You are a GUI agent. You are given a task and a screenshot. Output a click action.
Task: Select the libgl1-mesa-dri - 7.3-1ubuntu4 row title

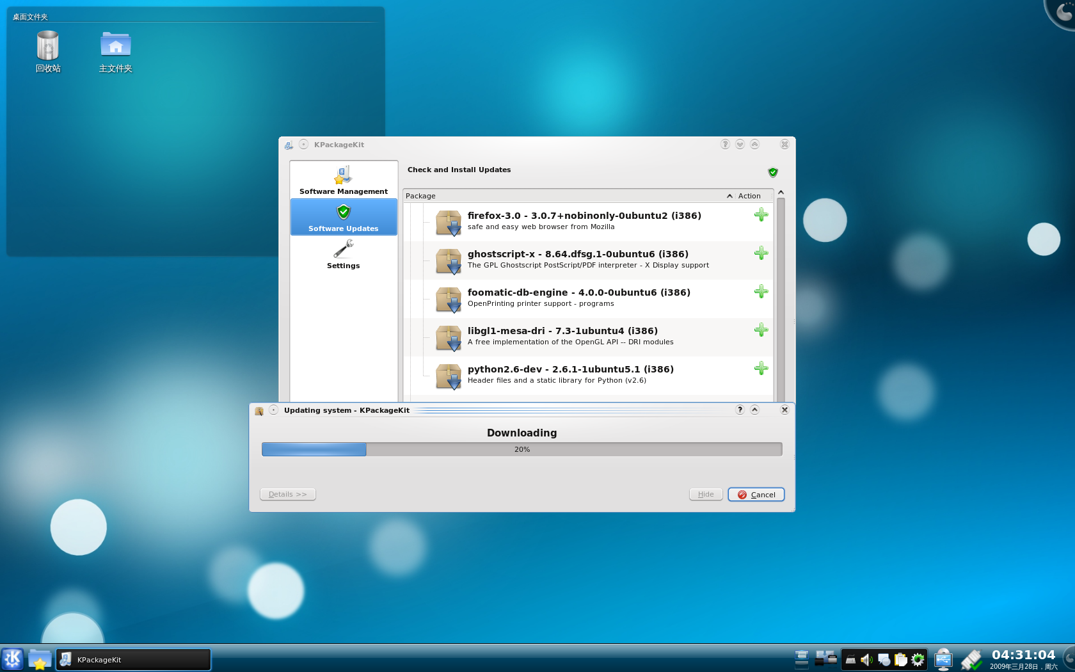click(562, 331)
